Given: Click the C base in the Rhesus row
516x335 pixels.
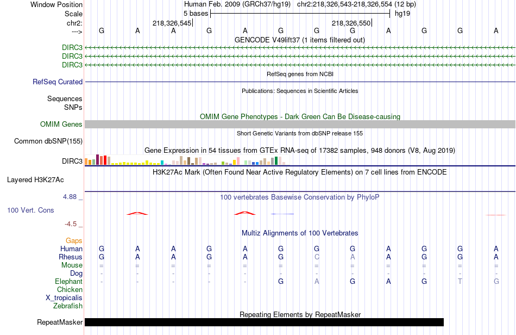Looking at the screenshot, I should coord(317,257).
